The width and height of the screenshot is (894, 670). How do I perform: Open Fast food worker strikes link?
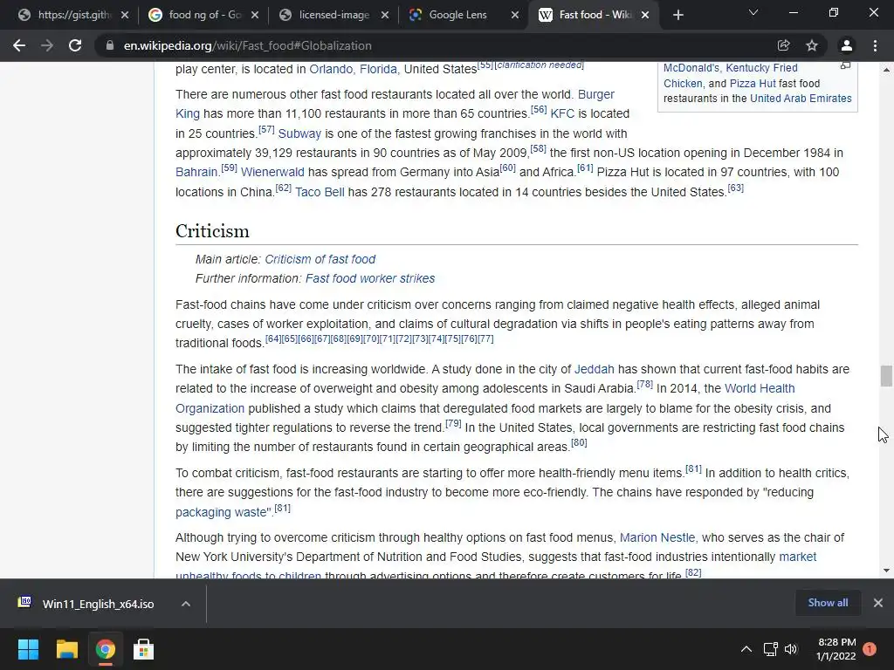[x=370, y=278]
